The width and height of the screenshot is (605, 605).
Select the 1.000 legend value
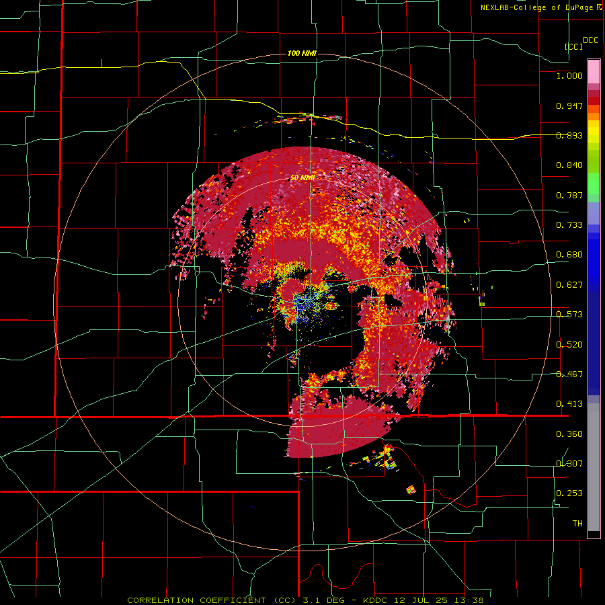click(569, 75)
